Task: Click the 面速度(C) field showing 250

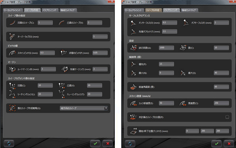Action: (x=221, y=103)
